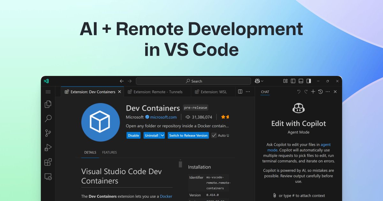Start a new chat with the plus icon
The width and height of the screenshot is (383, 201).
[x=313, y=92]
